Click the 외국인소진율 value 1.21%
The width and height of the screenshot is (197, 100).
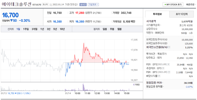pos(189,47)
